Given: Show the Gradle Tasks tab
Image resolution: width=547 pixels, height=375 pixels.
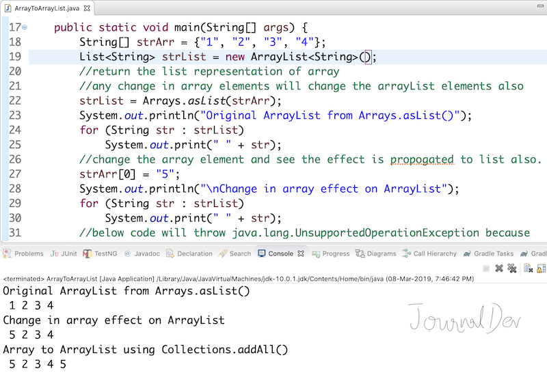Looking at the screenshot, I should 488,253.
